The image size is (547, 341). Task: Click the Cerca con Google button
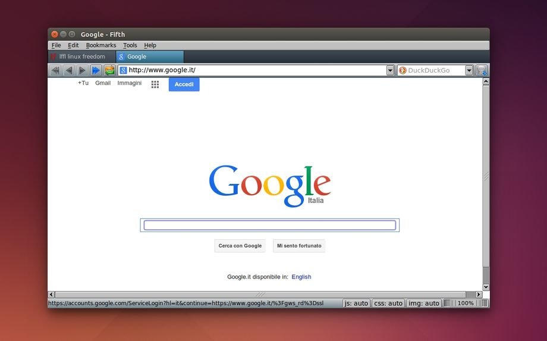pos(240,246)
